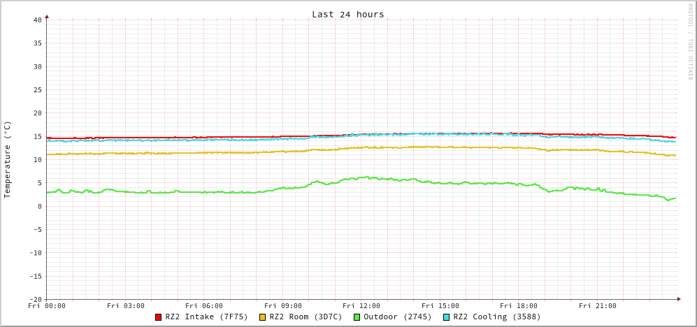Pick the "Fri 00:00" time axis label
The image size is (697, 327).
(47, 305)
